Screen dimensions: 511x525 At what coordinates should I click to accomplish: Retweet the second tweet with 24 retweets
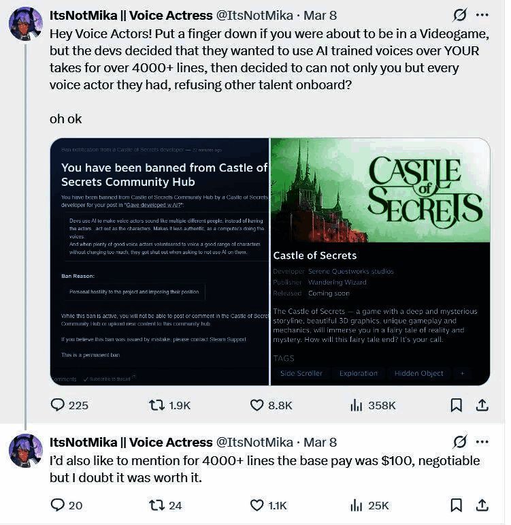[157, 505]
